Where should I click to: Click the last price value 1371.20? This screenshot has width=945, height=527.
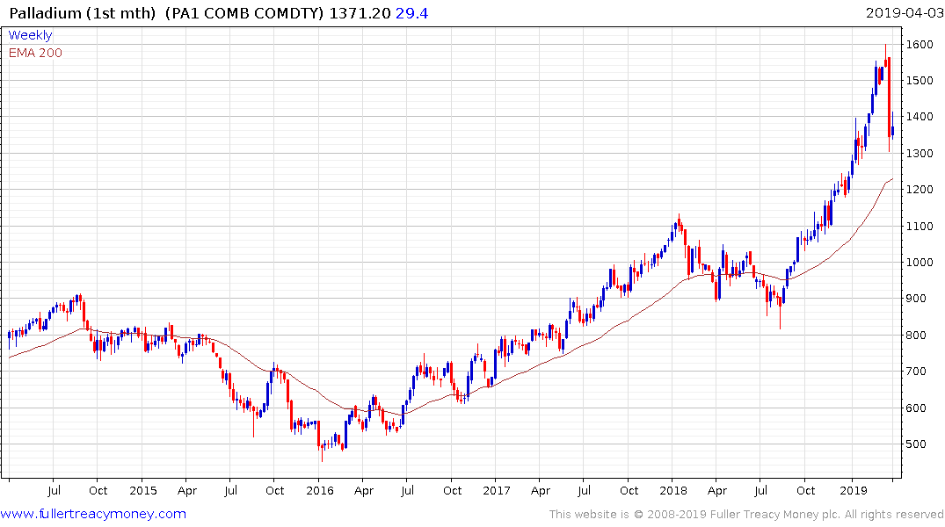(360, 13)
